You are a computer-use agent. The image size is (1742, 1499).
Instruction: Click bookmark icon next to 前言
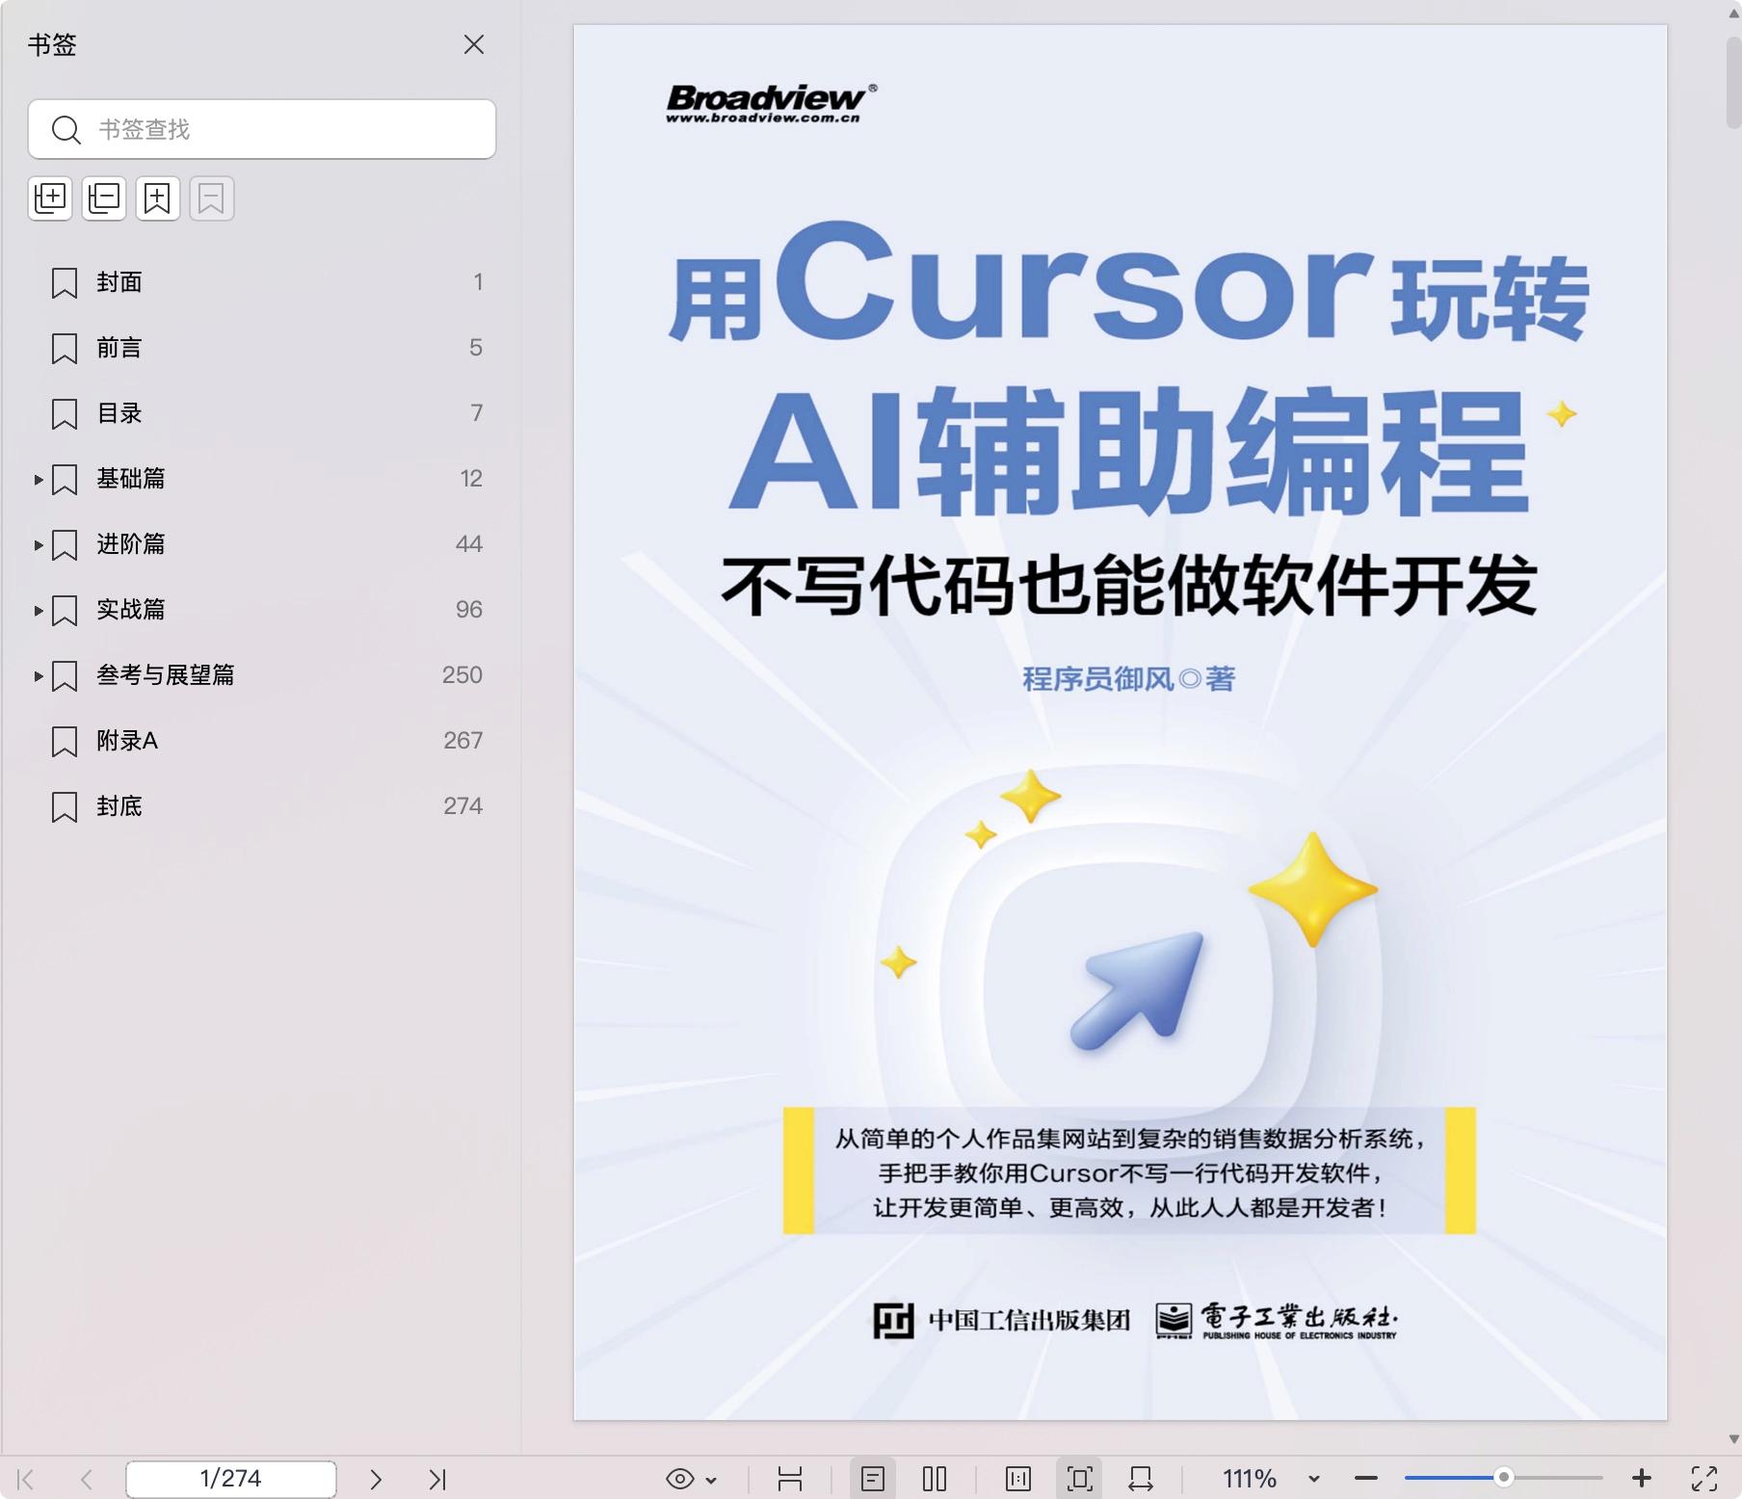[x=65, y=349]
